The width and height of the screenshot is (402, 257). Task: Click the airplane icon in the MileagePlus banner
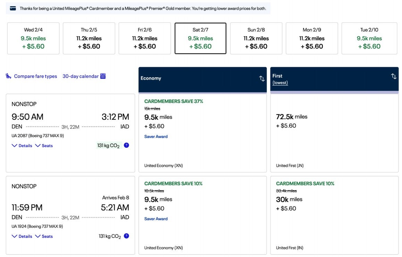13,8
